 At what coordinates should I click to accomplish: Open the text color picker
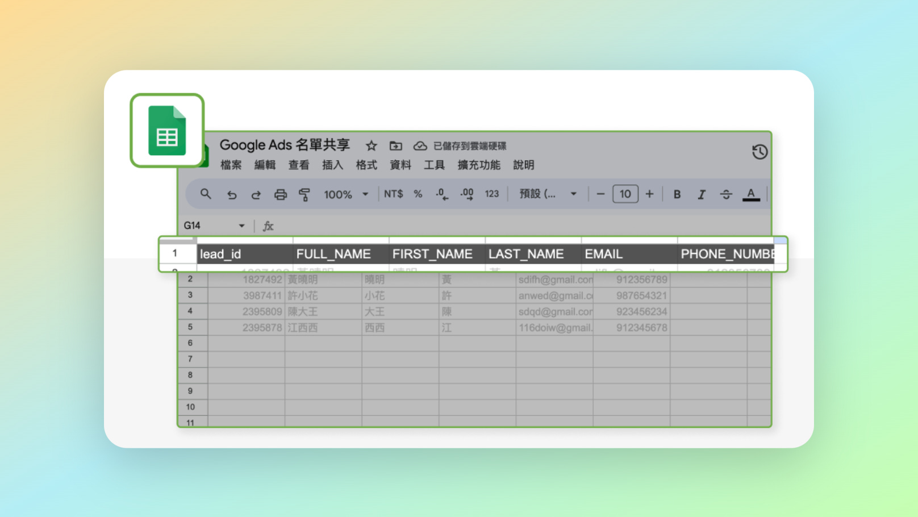[751, 194]
